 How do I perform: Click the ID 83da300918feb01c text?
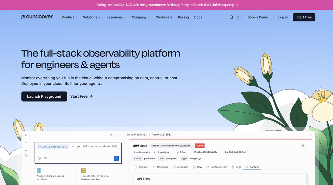point(206,152)
